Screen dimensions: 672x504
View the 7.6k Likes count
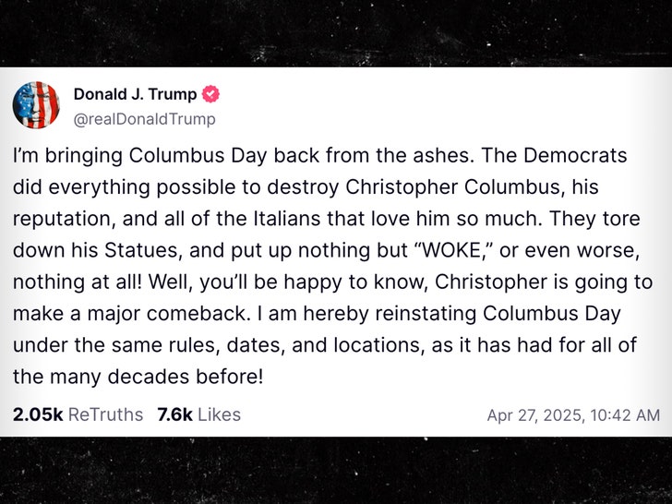(198, 414)
